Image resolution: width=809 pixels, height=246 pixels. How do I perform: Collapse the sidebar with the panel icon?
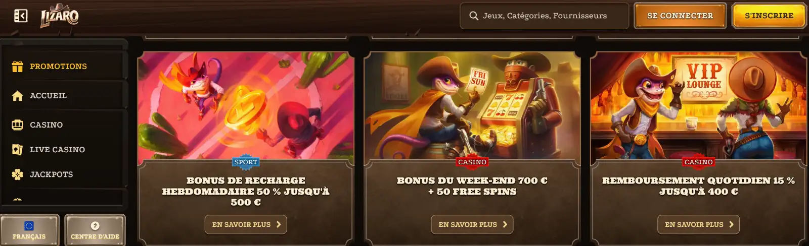21,16
